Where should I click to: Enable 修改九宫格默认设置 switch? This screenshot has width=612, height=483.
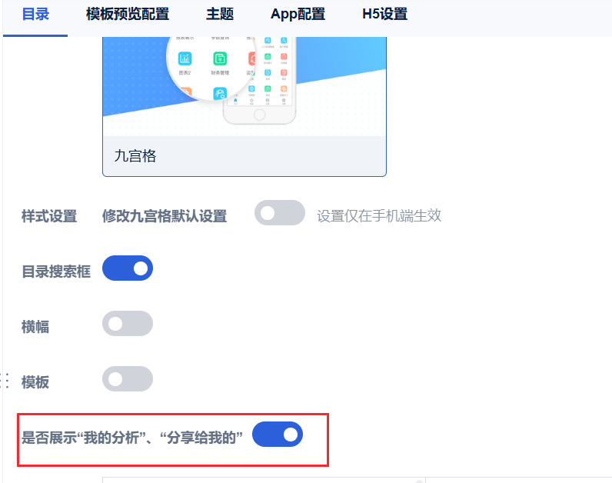279,214
